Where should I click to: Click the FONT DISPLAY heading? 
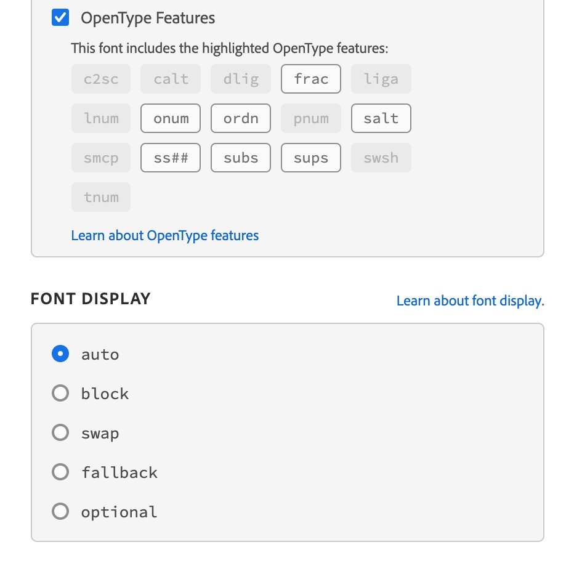(x=91, y=299)
